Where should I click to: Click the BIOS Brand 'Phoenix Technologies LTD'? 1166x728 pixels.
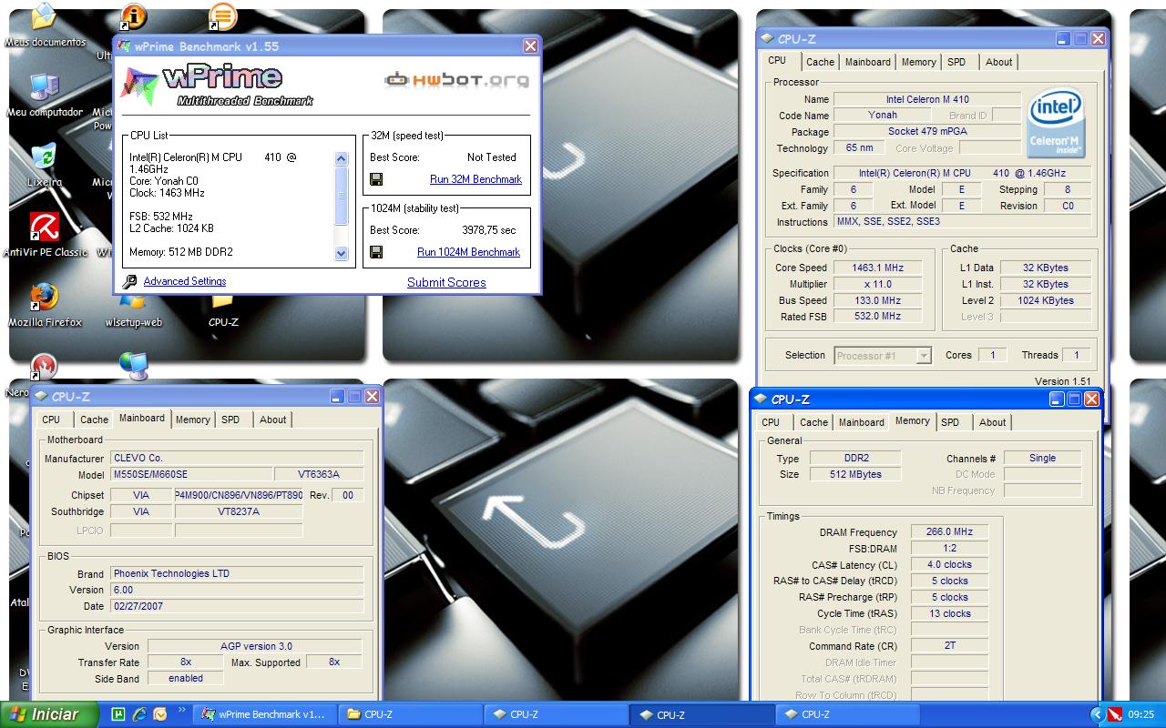[237, 573]
